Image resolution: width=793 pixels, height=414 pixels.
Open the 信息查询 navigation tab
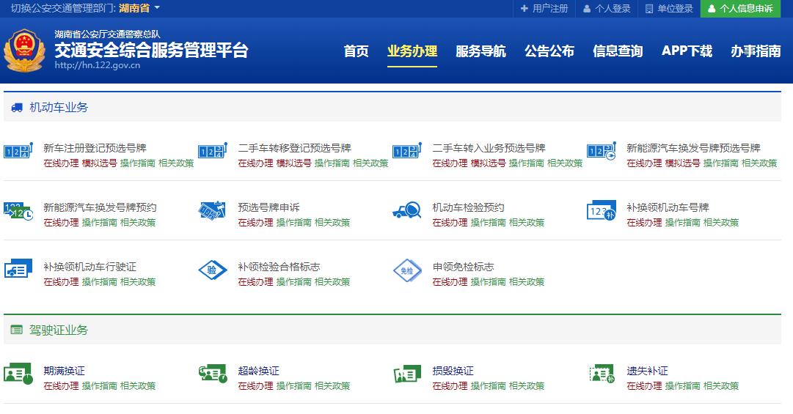[618, 51]
